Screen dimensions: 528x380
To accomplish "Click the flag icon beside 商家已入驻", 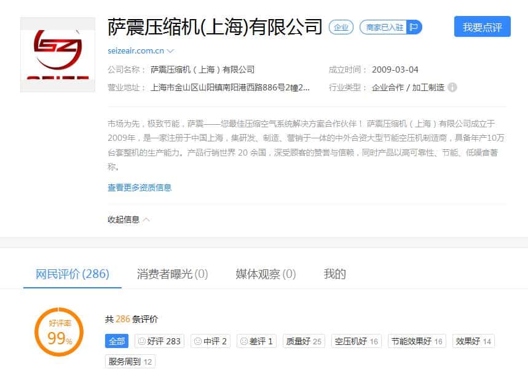I will click(414, 27).
